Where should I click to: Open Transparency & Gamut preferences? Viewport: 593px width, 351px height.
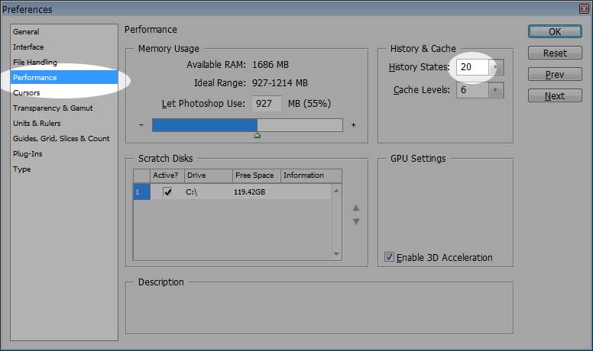[53, 108]
